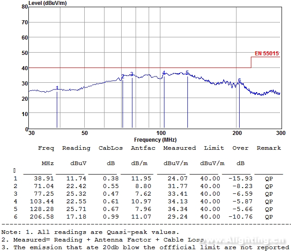
Task: Click the Measured column header
Action: (180, 148)
